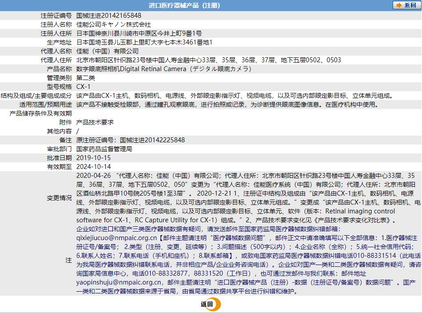Click product name 数字眼底照相机Digital Retinal Camera
Image resolution: width=422 pixels, height=313 pixels.
(131, 69)
